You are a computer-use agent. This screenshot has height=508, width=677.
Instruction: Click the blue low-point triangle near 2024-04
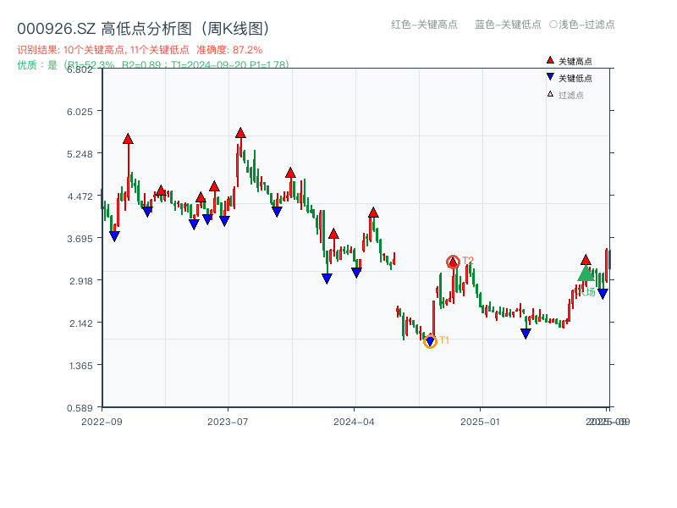tap(355, 273)
